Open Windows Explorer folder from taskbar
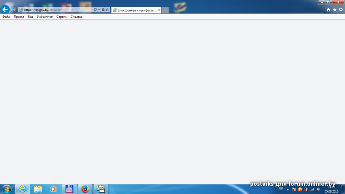 (x=38, y=189)
